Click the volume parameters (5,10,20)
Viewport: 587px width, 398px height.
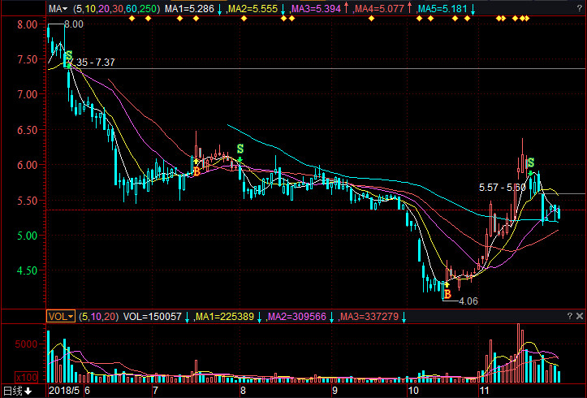click(x=98, y=316)
